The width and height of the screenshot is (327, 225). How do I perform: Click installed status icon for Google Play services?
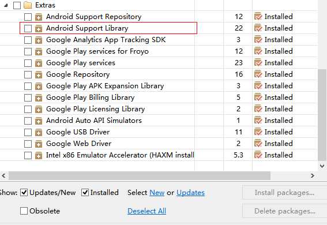pos(258,63)
